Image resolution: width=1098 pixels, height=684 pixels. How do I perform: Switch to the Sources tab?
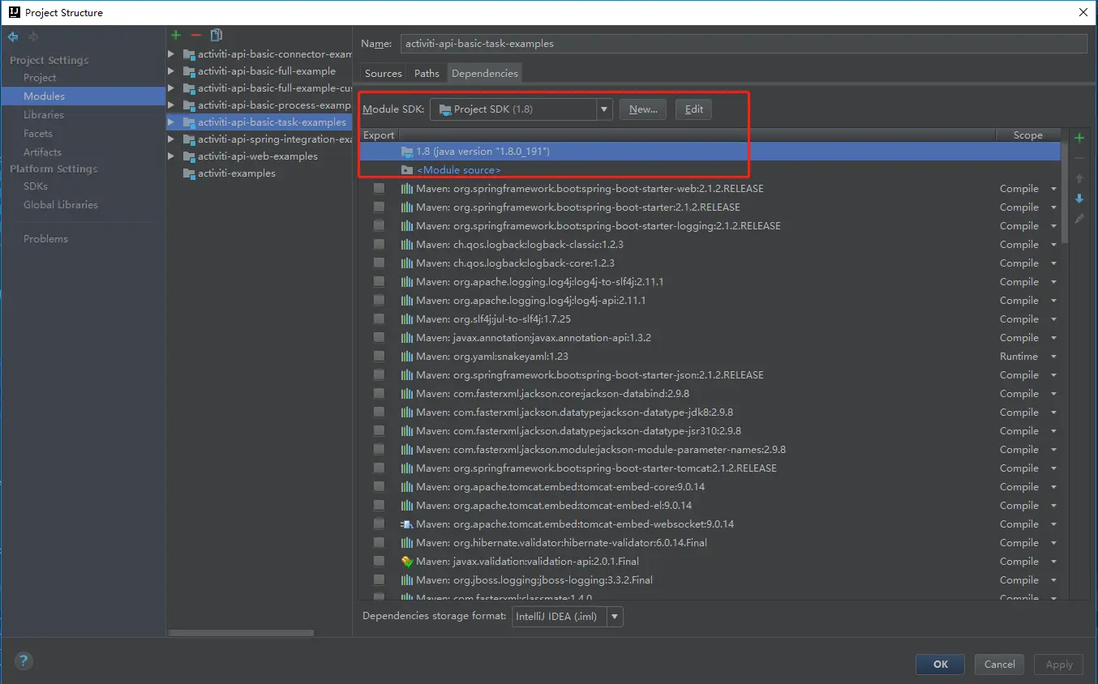384,73
